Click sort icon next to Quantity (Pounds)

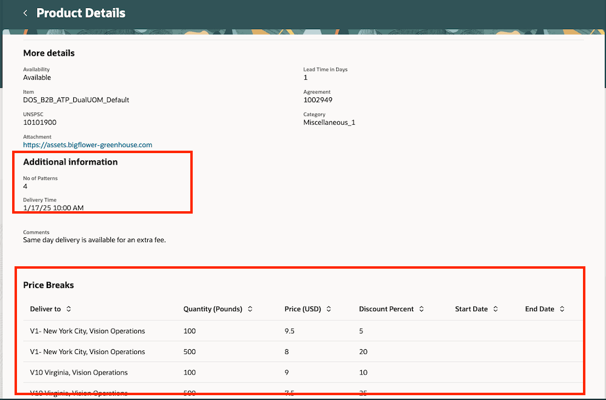(250, 309)
